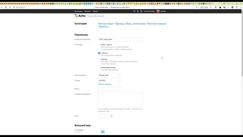The width and height of the screenshot is (243, 137).
Task: Click the 'Новое объявление' page heading text
Action: [96, 16]
